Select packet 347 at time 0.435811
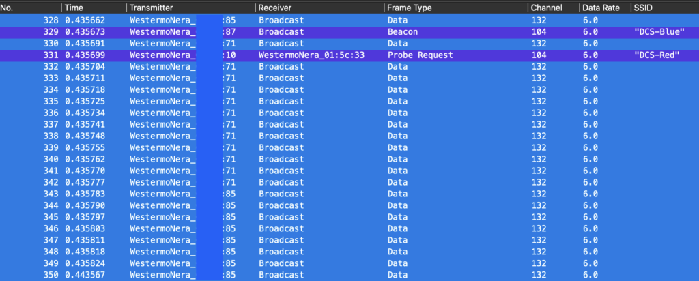 pos(85,240)
